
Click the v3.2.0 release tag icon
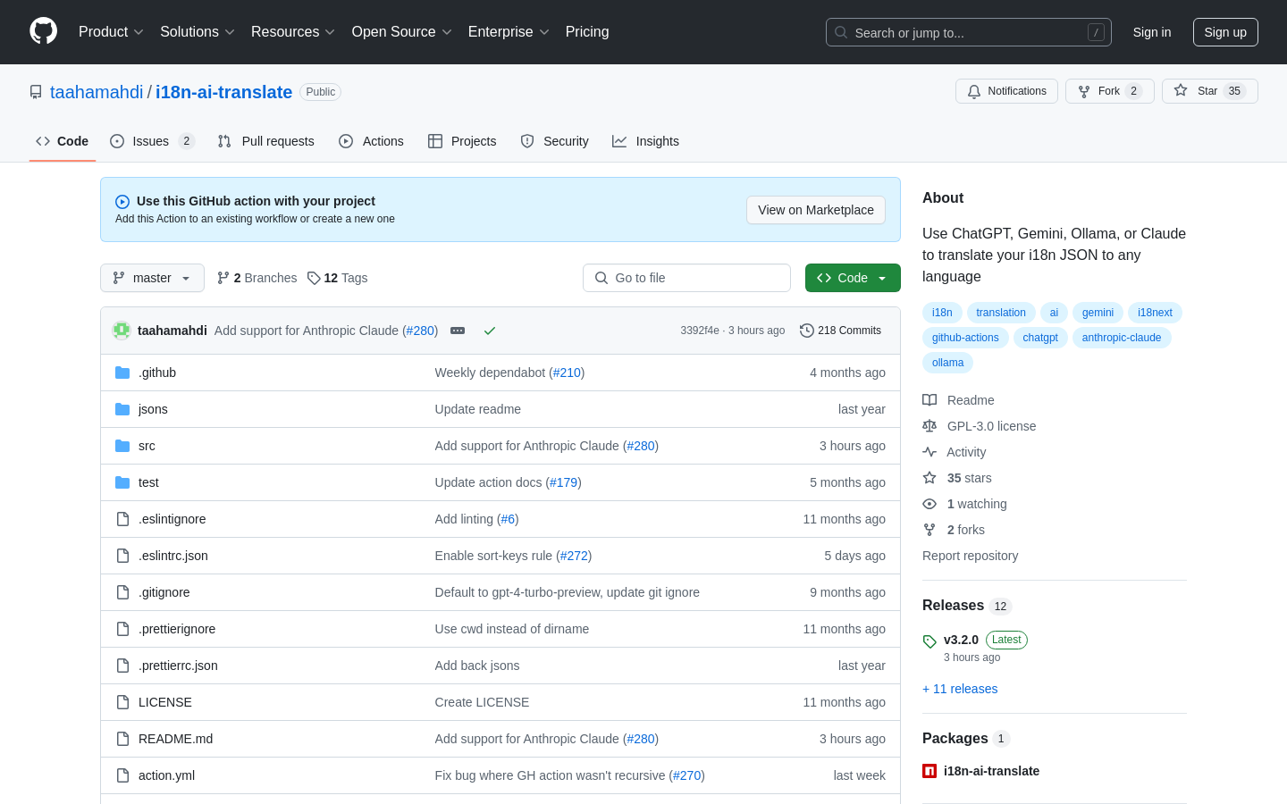pos(929,641)
